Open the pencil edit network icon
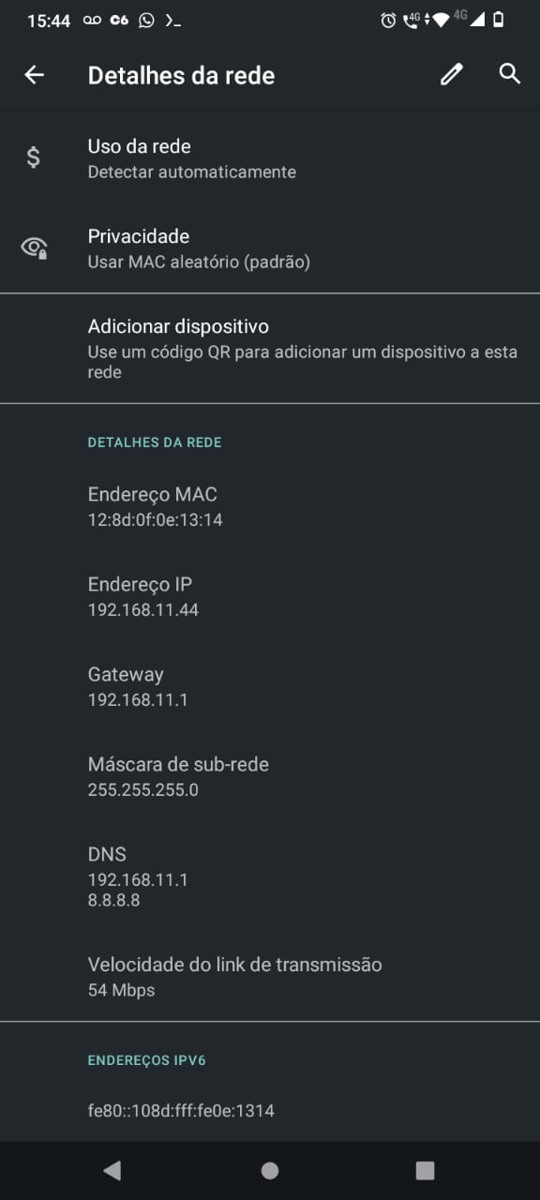 452,74
